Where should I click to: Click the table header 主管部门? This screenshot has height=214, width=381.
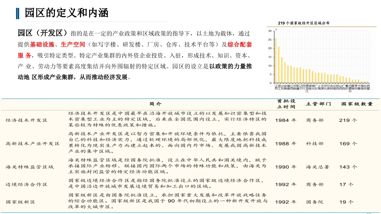click(x=318, y=104)
